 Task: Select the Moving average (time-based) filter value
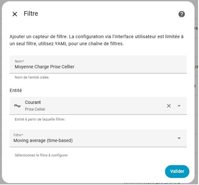coord(43,140)
